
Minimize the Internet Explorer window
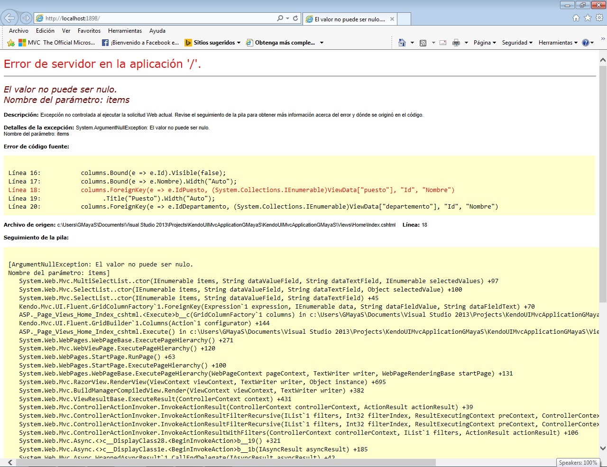567,5
